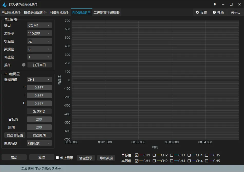Click the 700 y-axis label
The width and height of the screenshot is (244, 172).
click(68, 21)
